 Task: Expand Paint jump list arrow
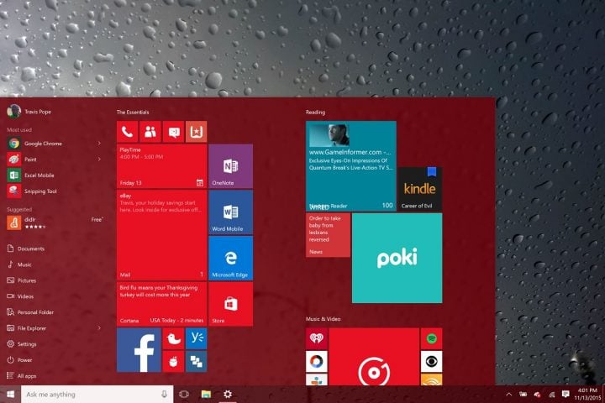[99, 160]
